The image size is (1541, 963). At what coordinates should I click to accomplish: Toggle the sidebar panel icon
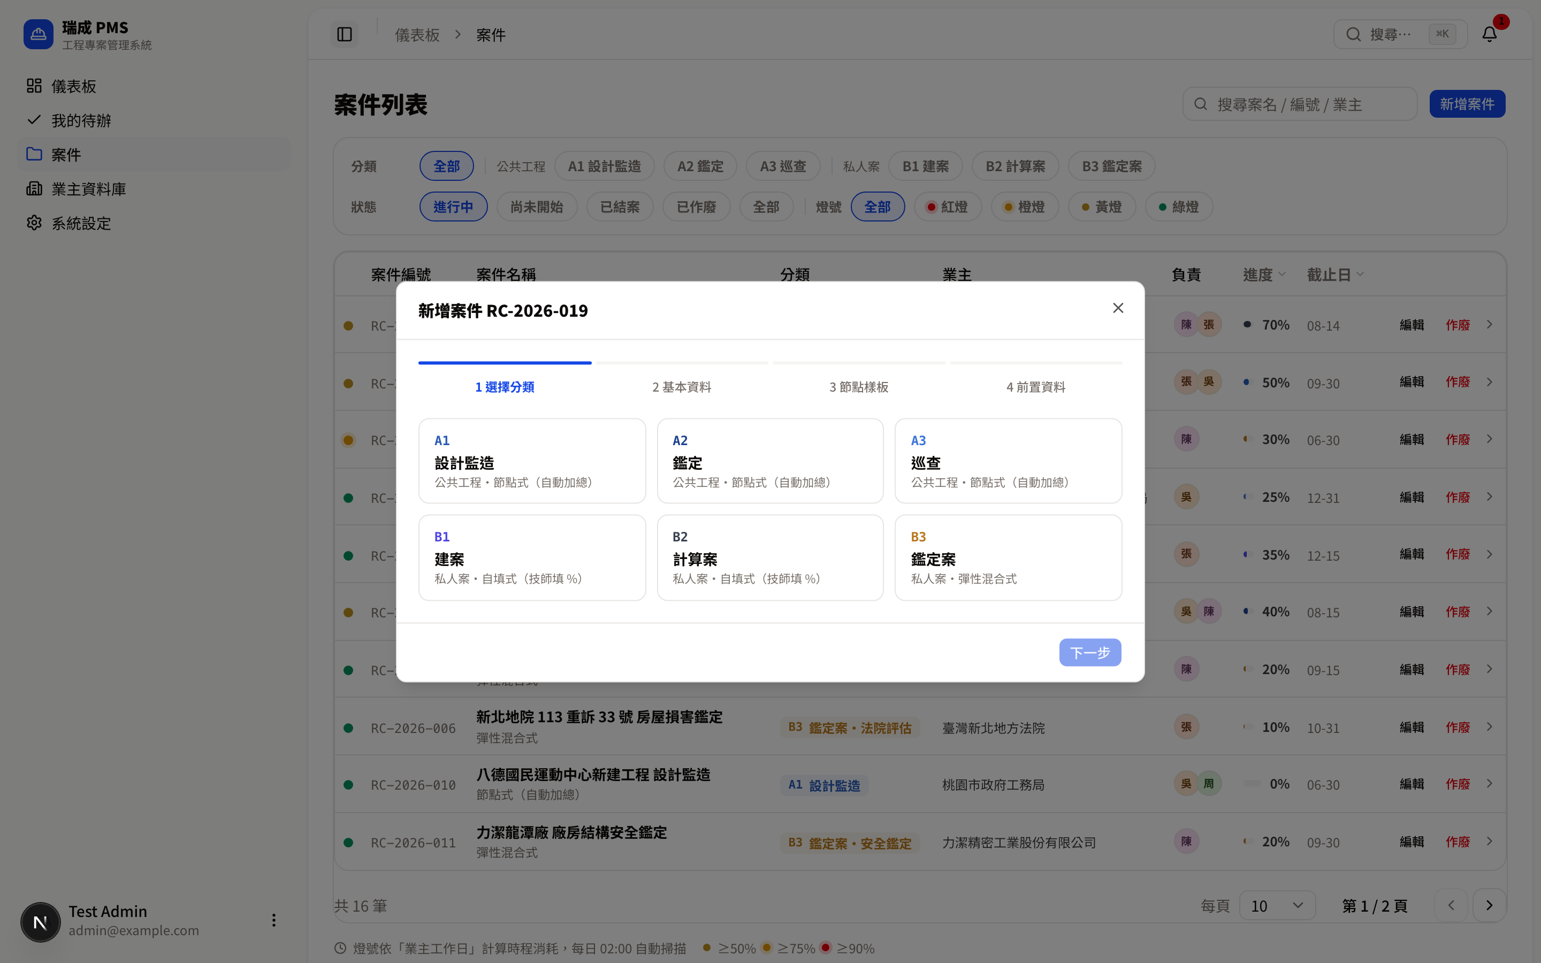pyautogui.click(x=345, y=34)
